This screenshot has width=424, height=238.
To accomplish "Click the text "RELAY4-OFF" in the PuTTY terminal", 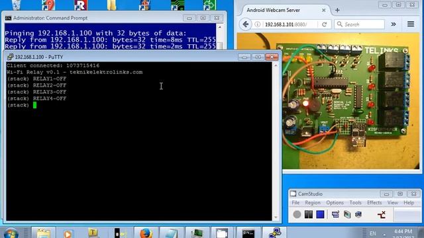I will coord(50,99).
